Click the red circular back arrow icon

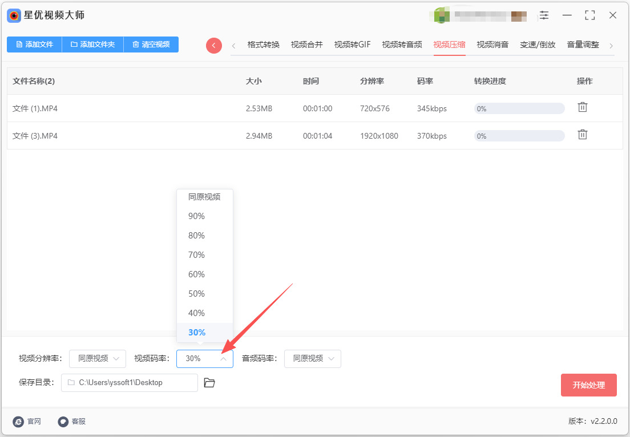(214, 46)
